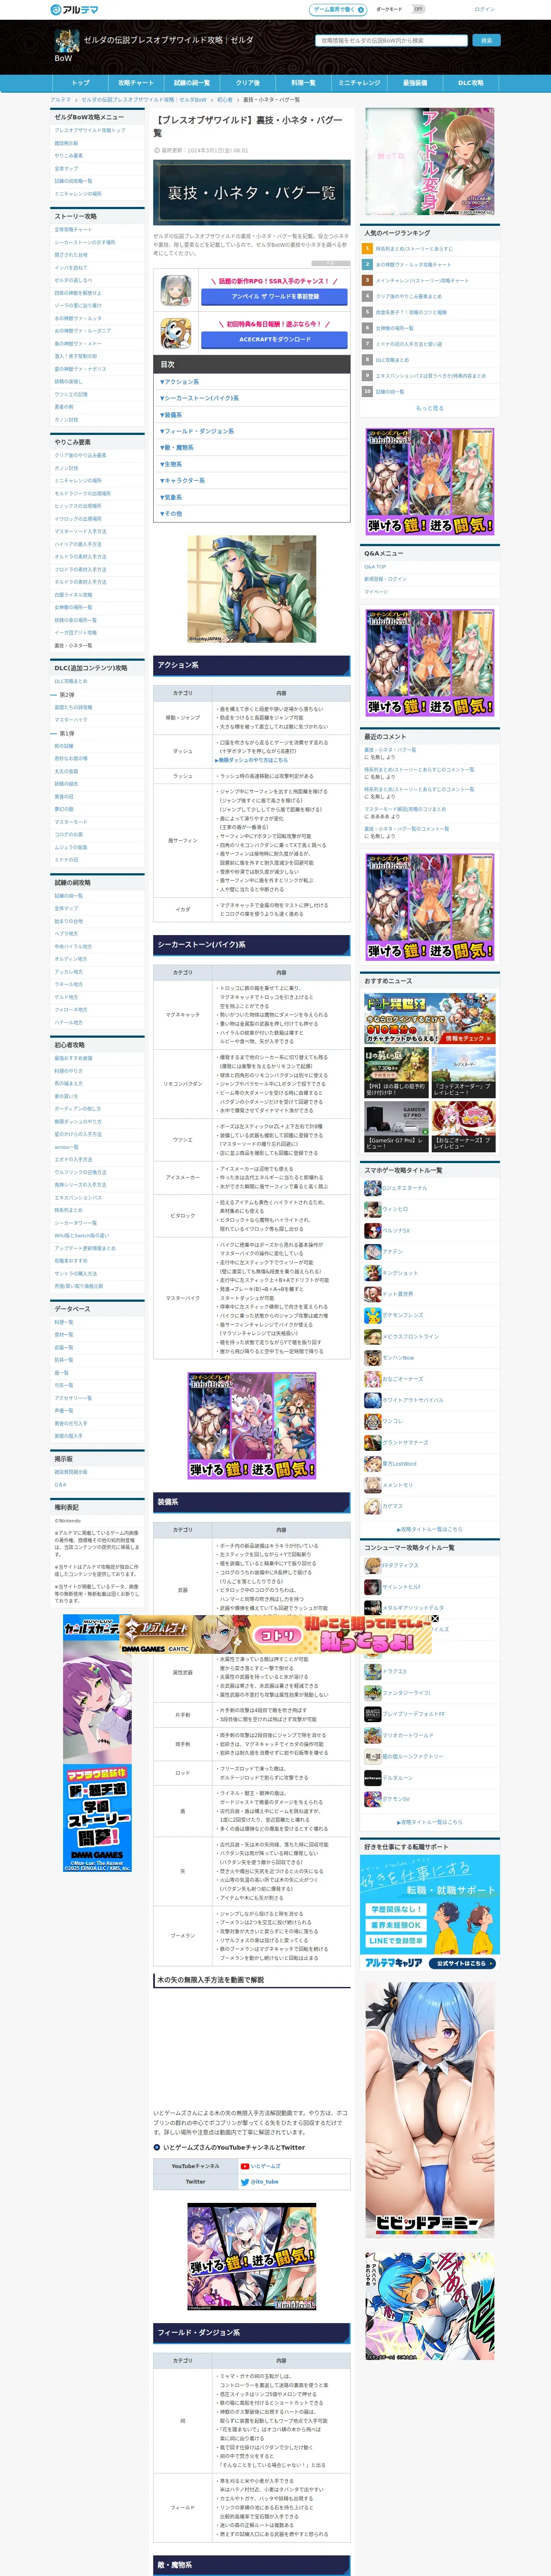Viewport: 551px width, 2576px height.
Task: Click the green-haired character ad image thumbnail
Action: coord(252,588)
